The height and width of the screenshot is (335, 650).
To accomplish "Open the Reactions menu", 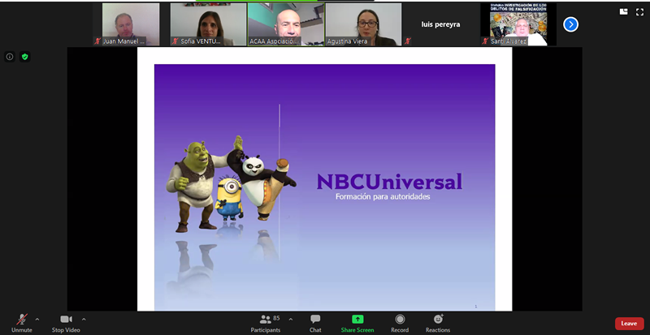I will pyautogui.click(x=438, y=323).
